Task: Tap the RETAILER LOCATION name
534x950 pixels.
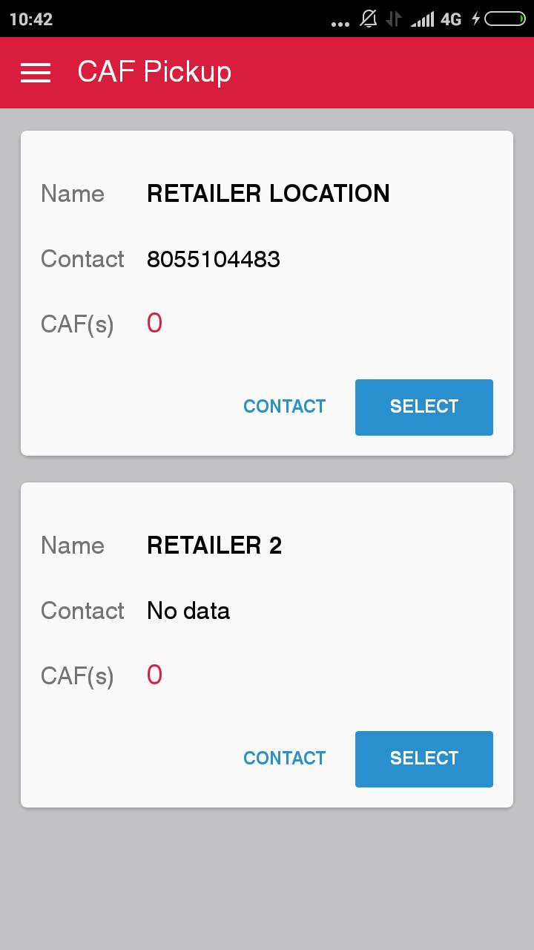Action: pos(268,194)
